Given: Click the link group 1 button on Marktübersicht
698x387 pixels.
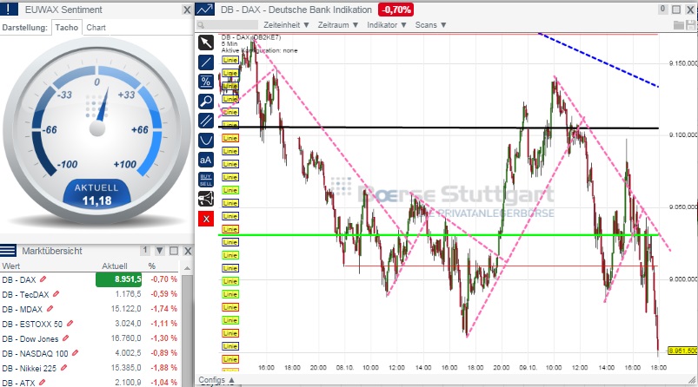Looking at the screenshot, I should point(144,251).
